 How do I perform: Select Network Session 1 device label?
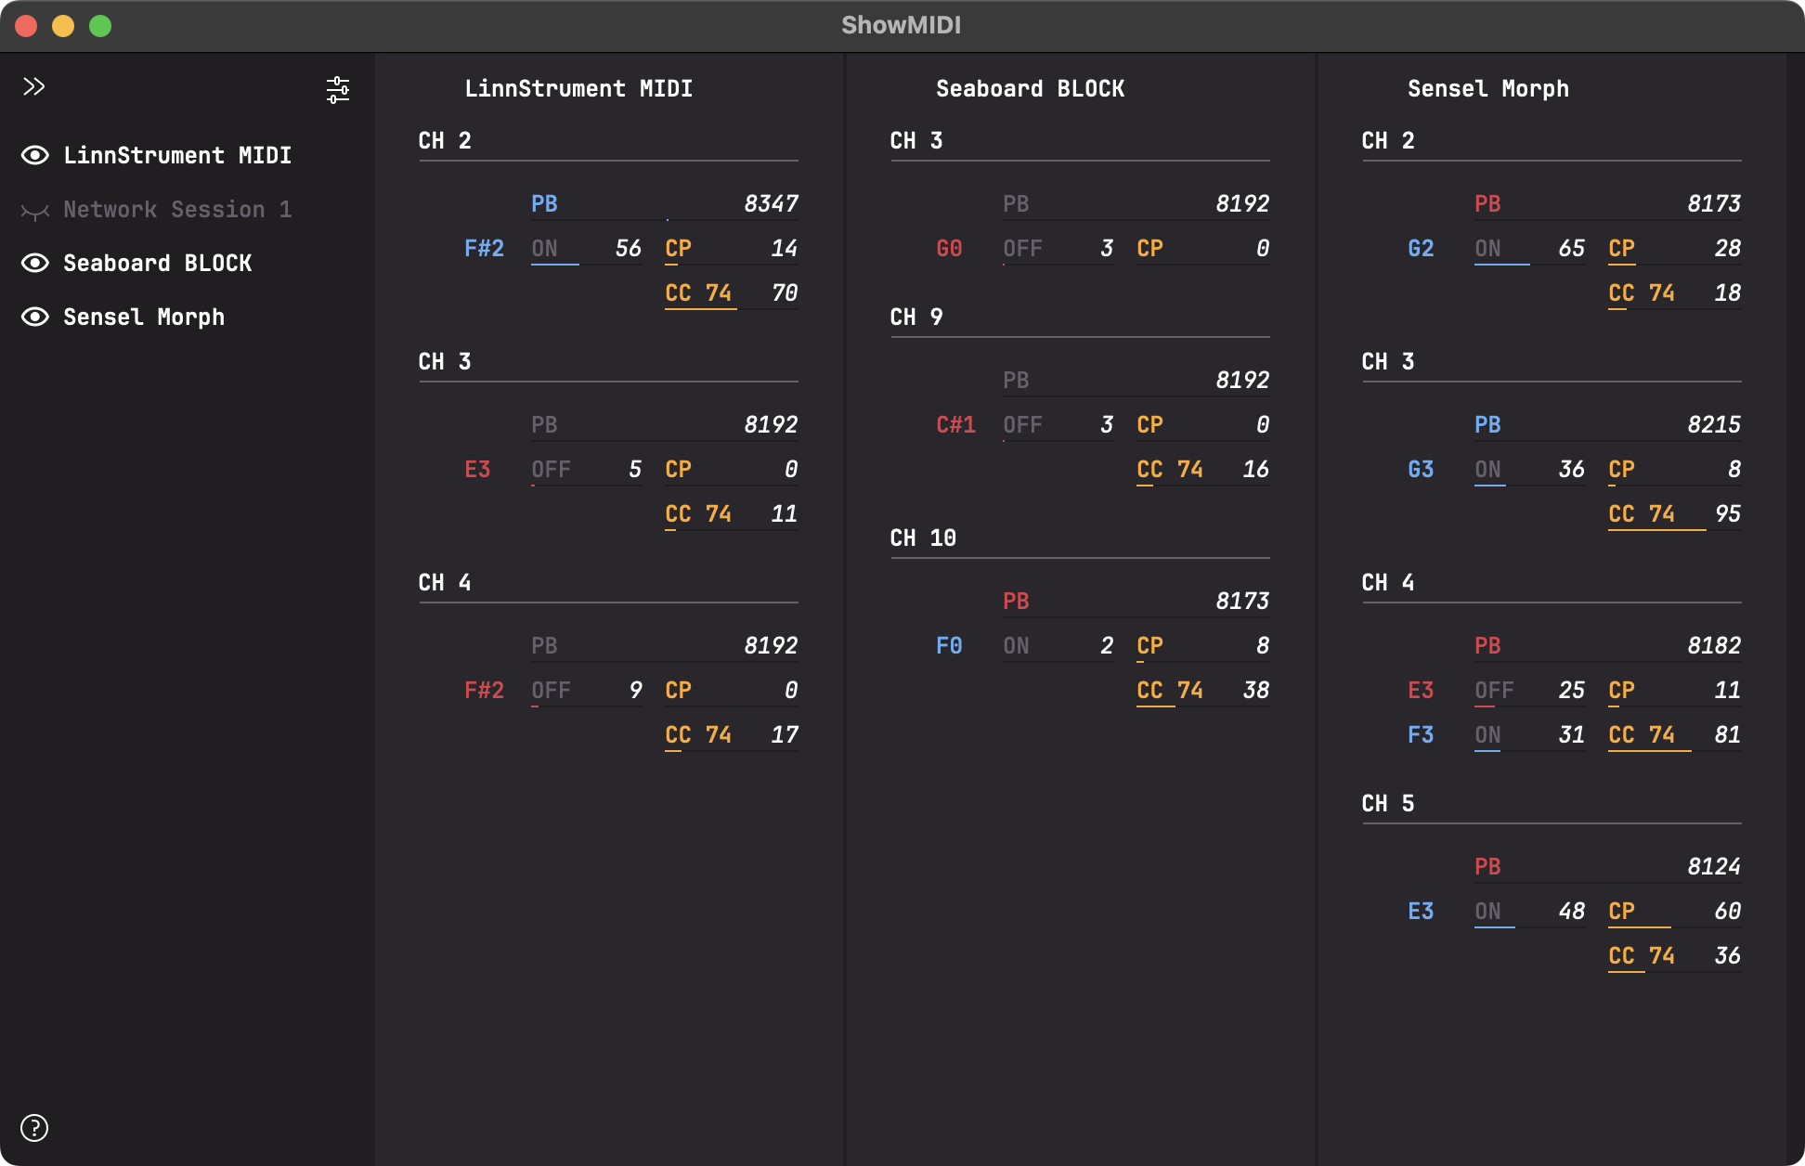pos(177,209)
